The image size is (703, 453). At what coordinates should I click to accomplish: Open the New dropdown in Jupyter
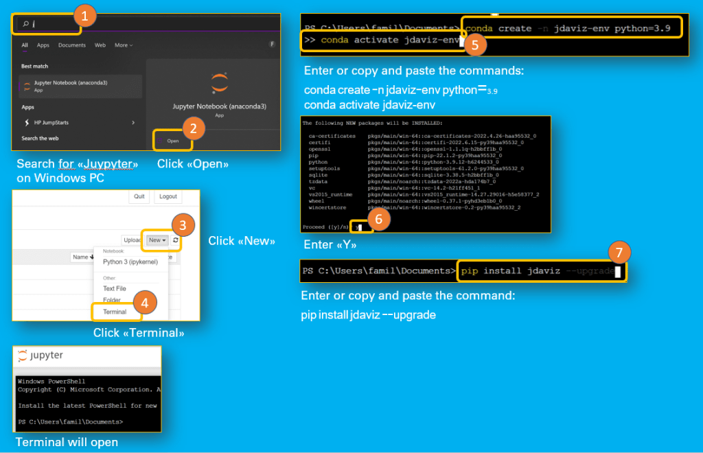pyautogui.click(x=157, y=240)
